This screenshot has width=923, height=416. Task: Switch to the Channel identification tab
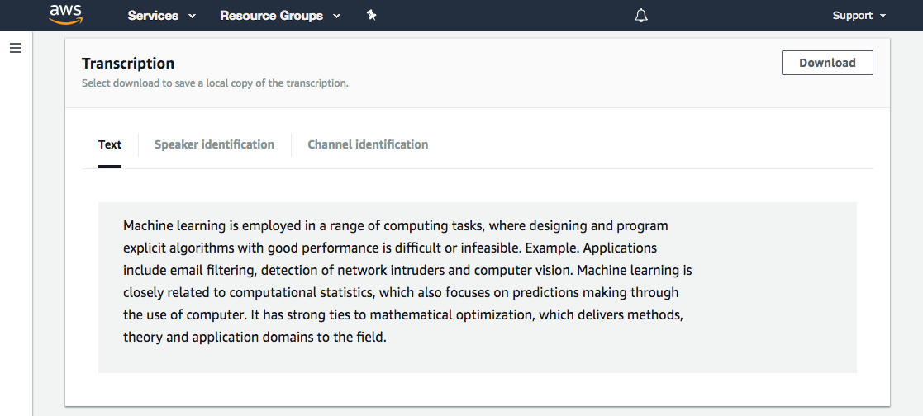(368, 144)
